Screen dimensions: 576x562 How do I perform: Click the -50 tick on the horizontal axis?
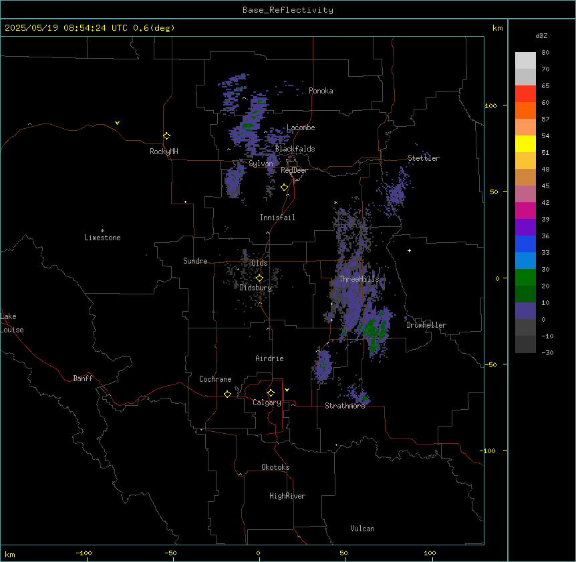click(170, 553)
